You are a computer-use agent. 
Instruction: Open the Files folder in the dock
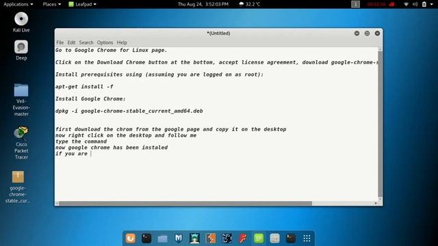(162, 238)
